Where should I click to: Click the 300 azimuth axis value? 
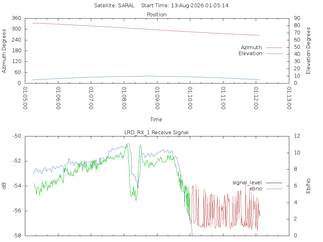[x=16, y=29]
